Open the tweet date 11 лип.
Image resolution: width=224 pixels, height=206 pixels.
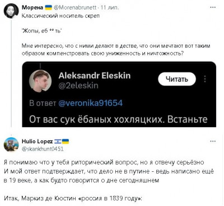[x=110, y=7]
